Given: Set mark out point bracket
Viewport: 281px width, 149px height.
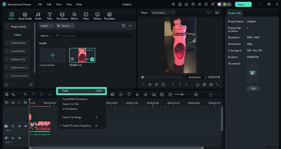Looking at the screenshot, I should (179, 85).
